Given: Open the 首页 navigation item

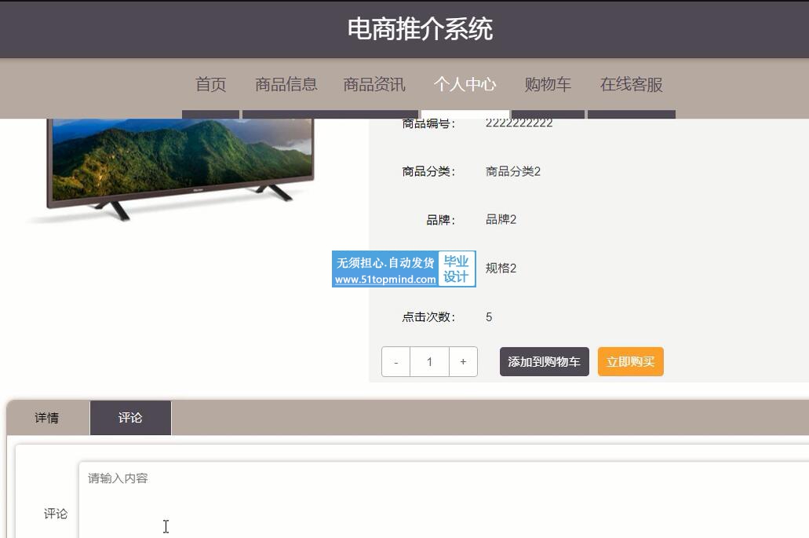Looking at the screenshot, I should pyautogui.click(x=210, y=84).
